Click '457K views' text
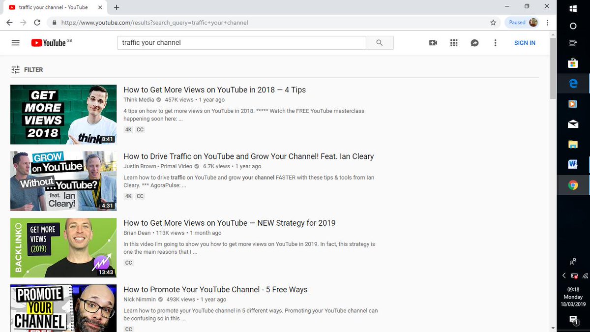Viewport: 590px width, 332px height. (x=179, y=100)
